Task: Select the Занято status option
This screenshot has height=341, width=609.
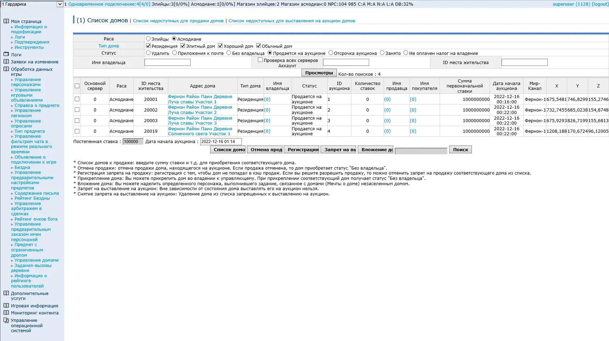Action: coord(382,53)
